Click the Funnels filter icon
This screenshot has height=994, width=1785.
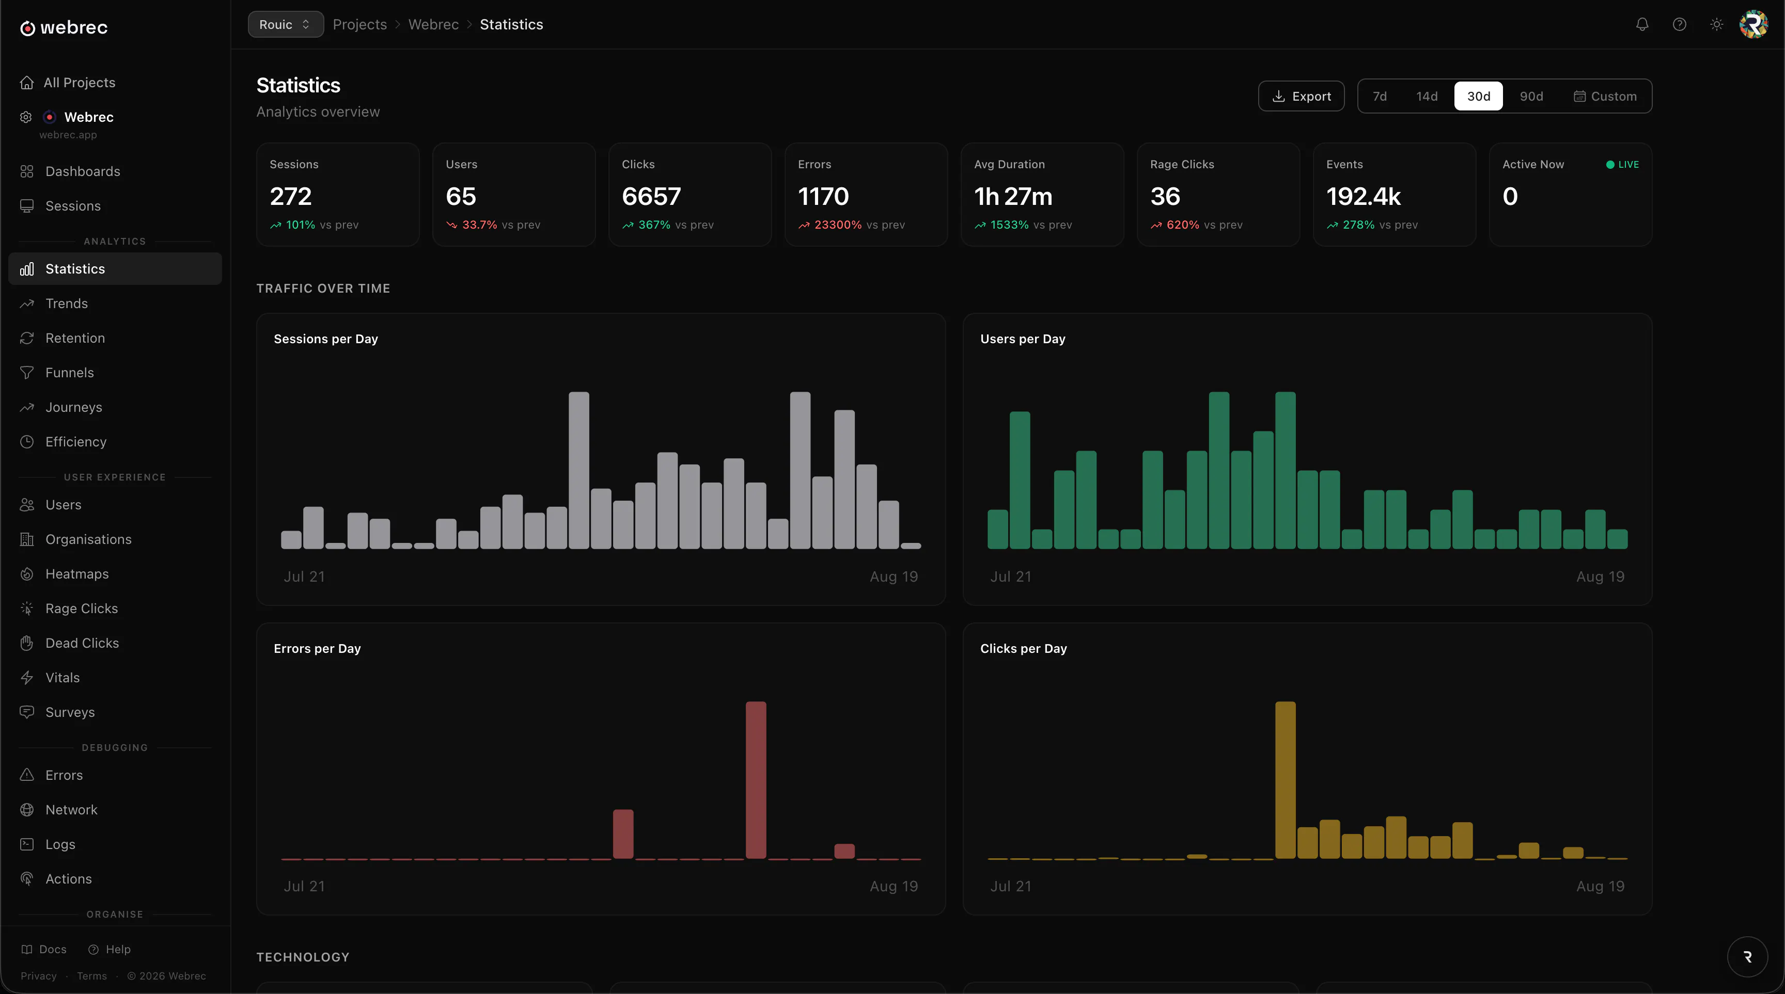(27, 373)
